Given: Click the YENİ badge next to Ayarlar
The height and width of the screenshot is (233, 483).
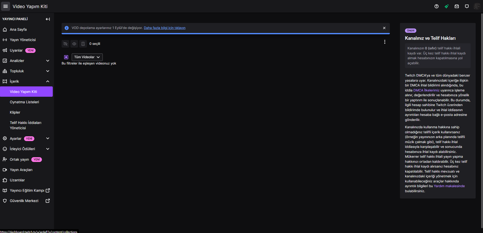Looking at the screenshot, I should click(x=29, y=139).
